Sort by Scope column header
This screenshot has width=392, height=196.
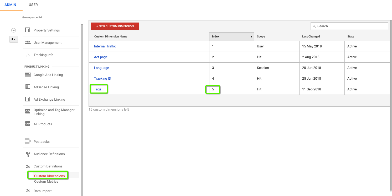[277, 36]
